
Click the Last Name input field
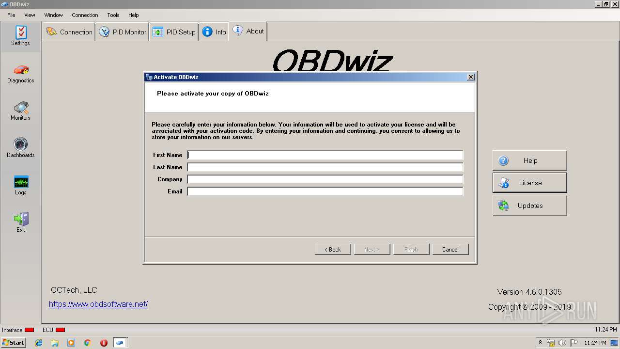[325, 167]
